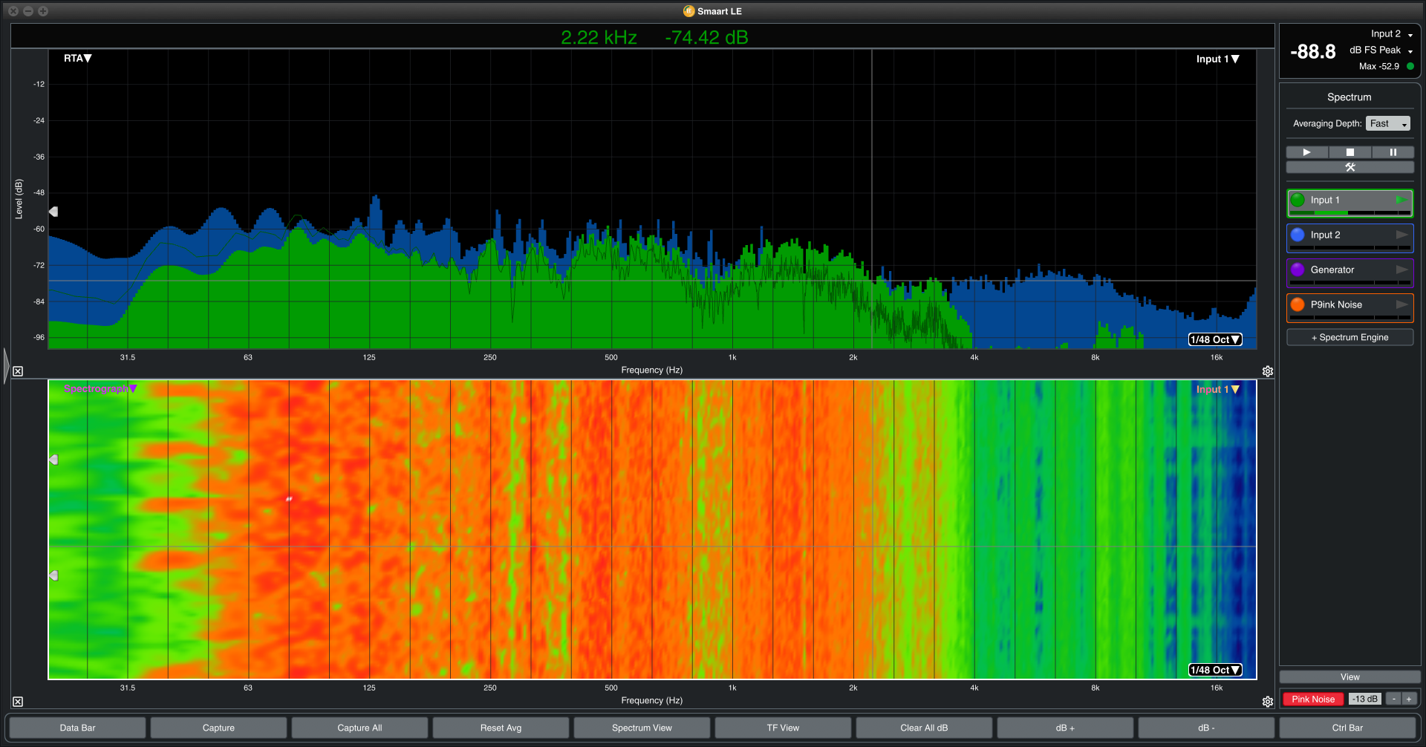
Task: Click the blue Input 2 color dot
Action: (x=1298, y=235)
